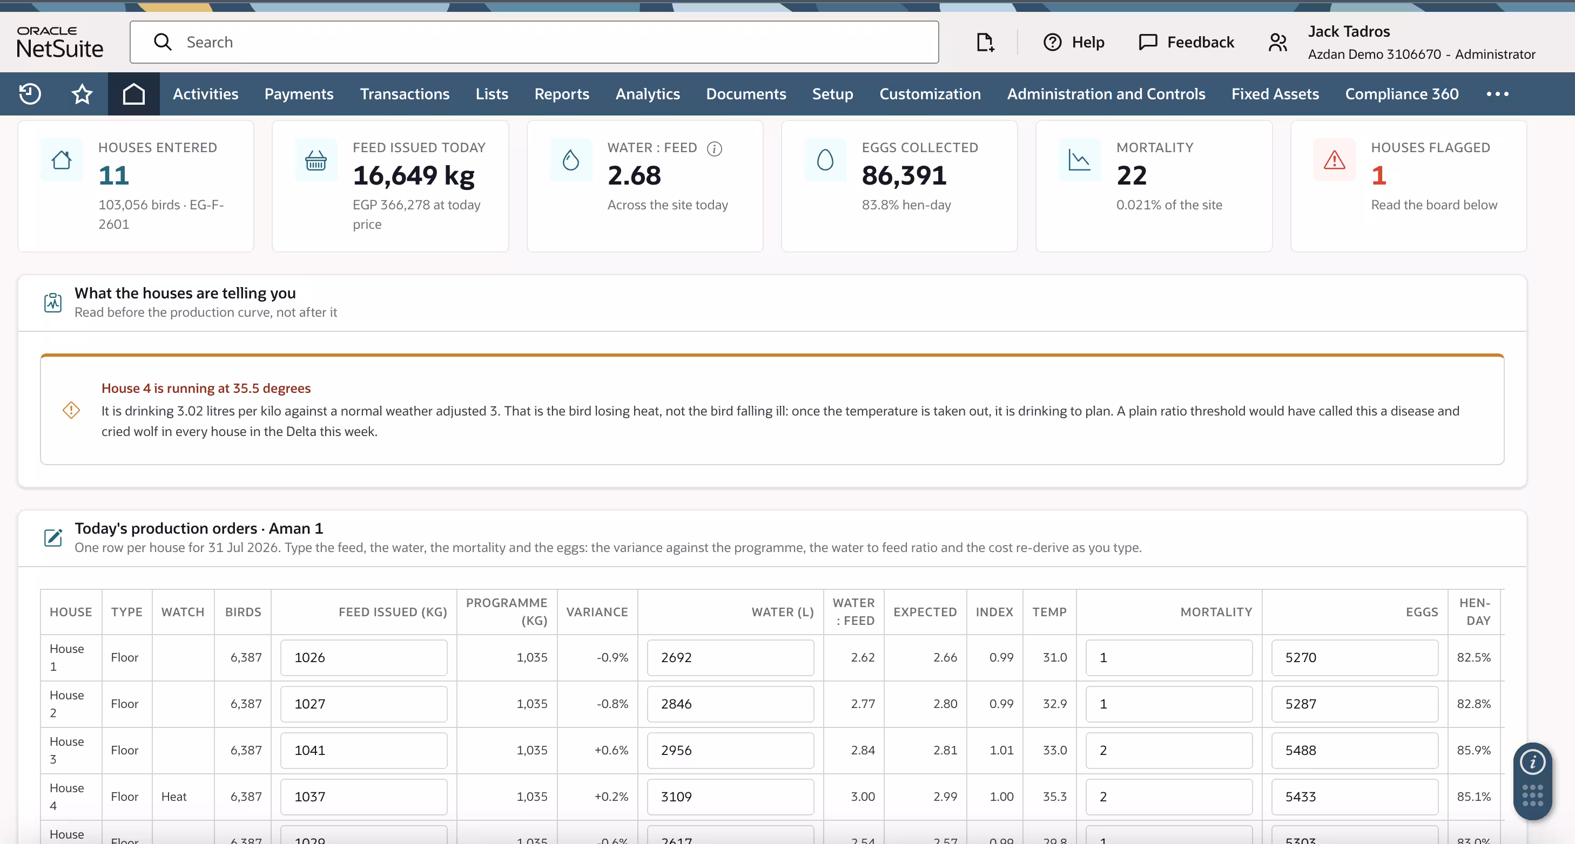Image resolution: width=1575 pixels, height=844 pixels.
Task: Click the Jack Tadros account name
Action: 1349,31
